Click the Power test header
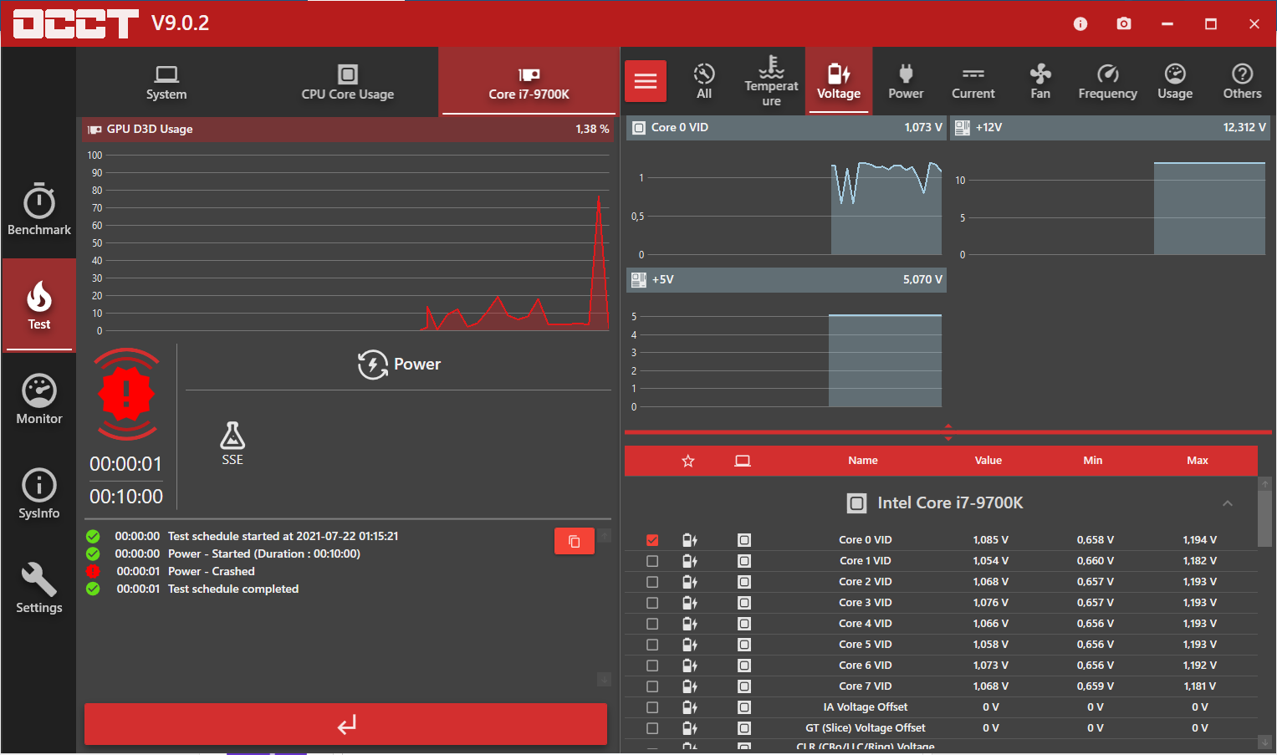This screenshot has width=1277, height=755. point(399,365)
